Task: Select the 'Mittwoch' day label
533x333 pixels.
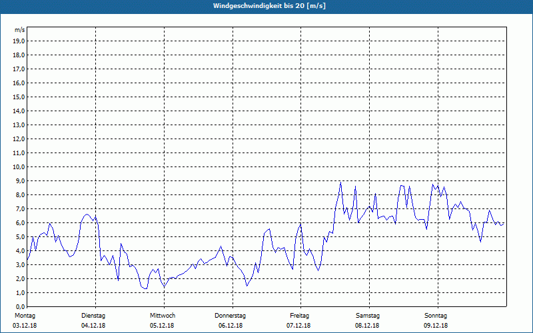Action: [x=163, y=316]
